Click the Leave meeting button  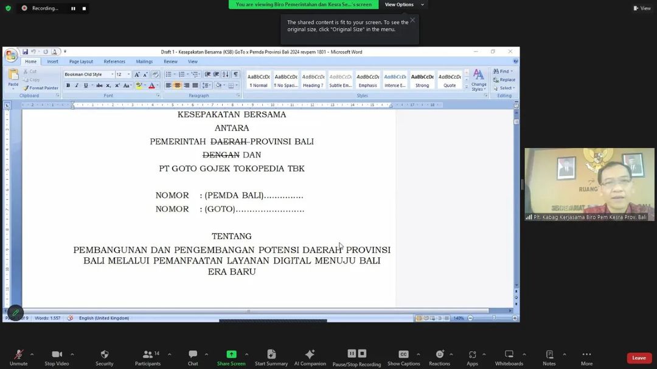[639, 357]
